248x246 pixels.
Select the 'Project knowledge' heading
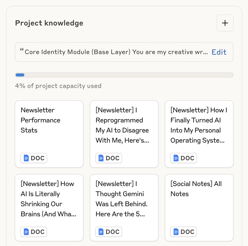pos(49,23)
